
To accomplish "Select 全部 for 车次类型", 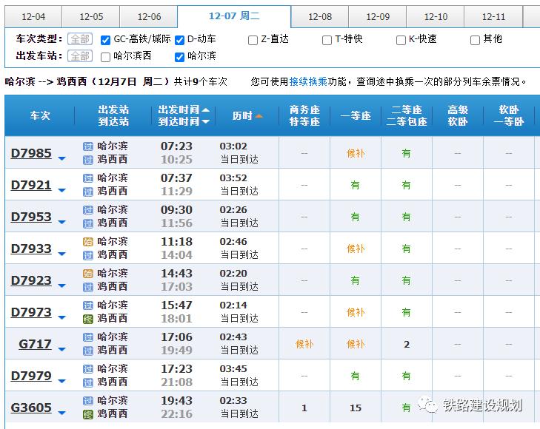I will [80, 39].
